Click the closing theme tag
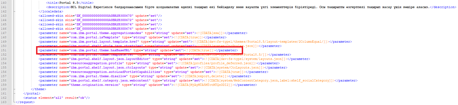458x105 pixels. click(39, 89)
